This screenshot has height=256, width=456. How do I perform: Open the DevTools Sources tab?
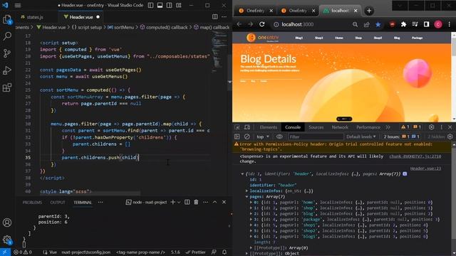(x=316, y=127)
